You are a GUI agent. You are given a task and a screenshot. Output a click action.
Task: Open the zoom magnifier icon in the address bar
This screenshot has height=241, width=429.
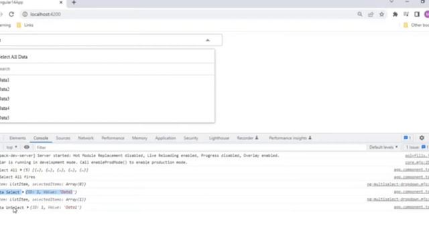pyautogui.click(x=360, y=14)
